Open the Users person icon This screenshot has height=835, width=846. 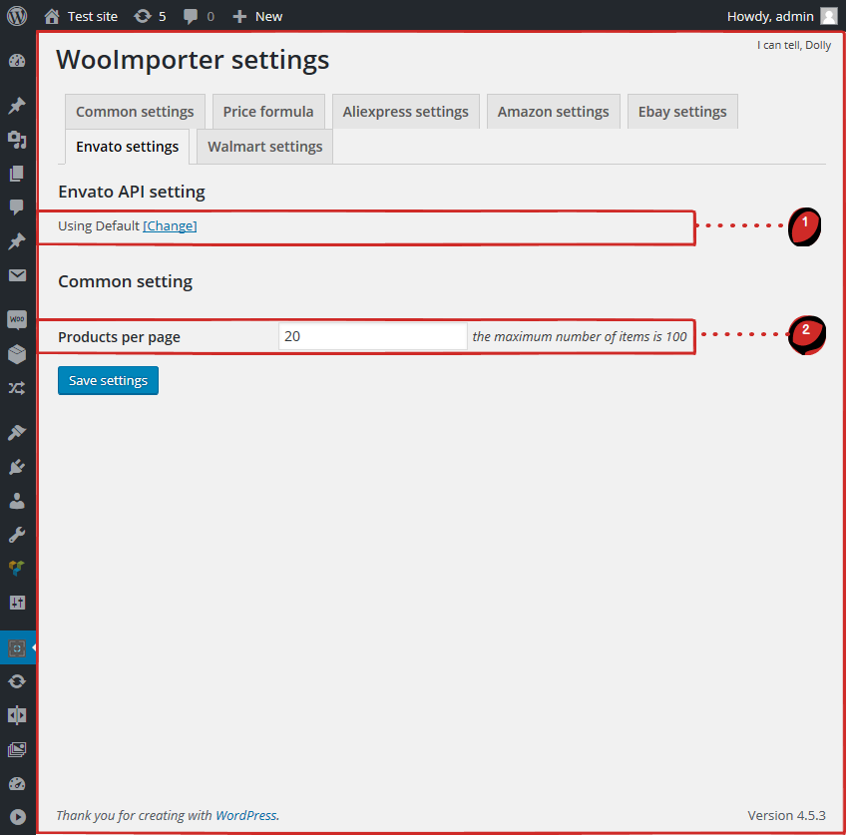point(17,501)
